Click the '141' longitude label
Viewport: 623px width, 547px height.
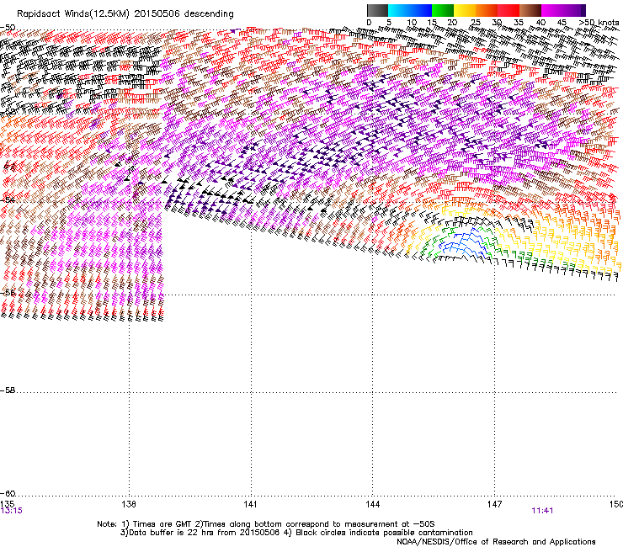click(250, 504)
